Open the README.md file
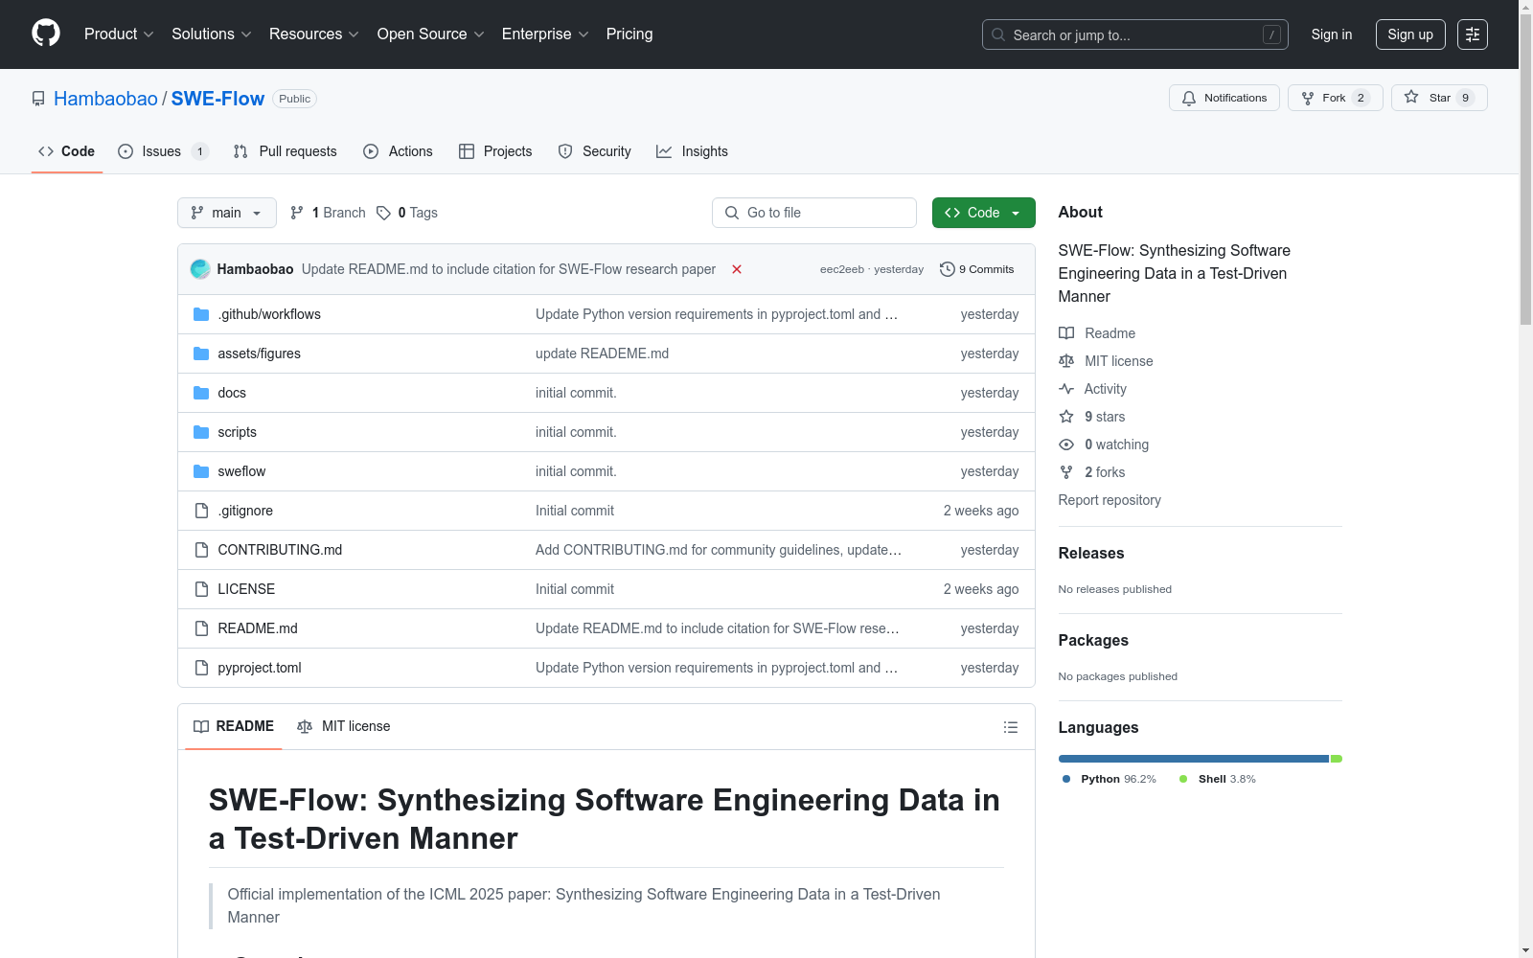The height and width of the screenshot is (958, 1533). (258, 628)
